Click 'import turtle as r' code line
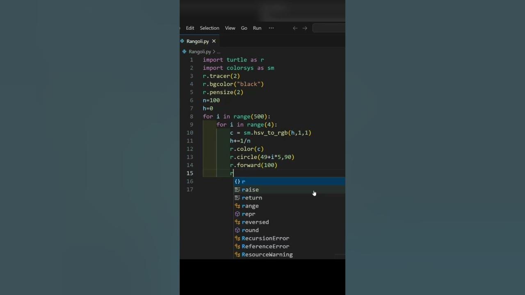Screen dimensions: 525x295 (x=233, y=60)
